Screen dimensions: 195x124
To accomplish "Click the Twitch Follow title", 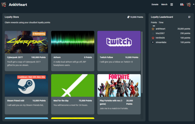I will coord(106,57).
